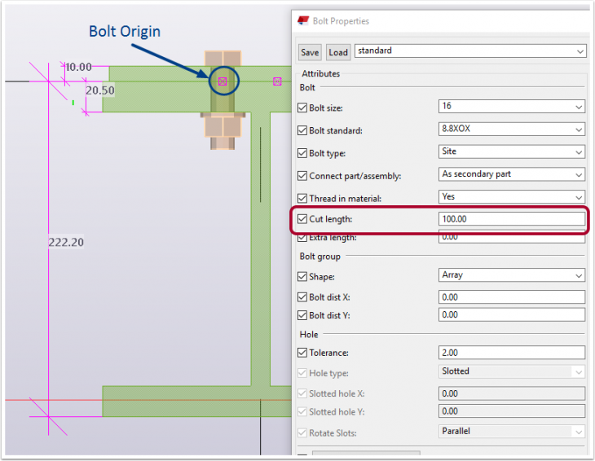Toggle the Bolt standard checkbox
This screenshot has height=461, width=595.
302,130
